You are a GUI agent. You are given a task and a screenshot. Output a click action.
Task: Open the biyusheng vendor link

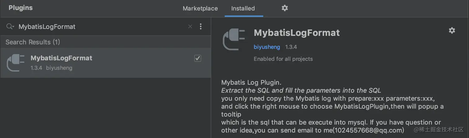(267, 47)
